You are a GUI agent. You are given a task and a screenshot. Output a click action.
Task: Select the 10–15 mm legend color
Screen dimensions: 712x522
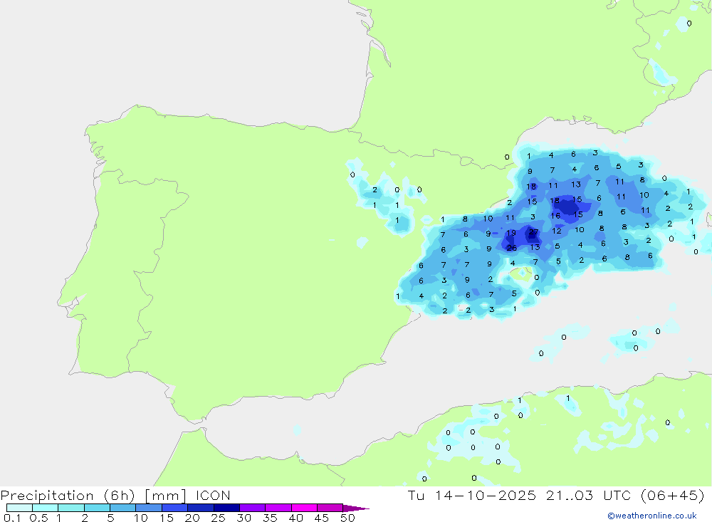tap(149, 508)
